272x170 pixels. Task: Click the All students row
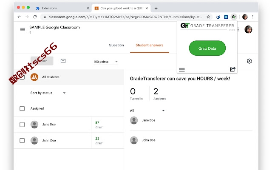tap(69, 77)
